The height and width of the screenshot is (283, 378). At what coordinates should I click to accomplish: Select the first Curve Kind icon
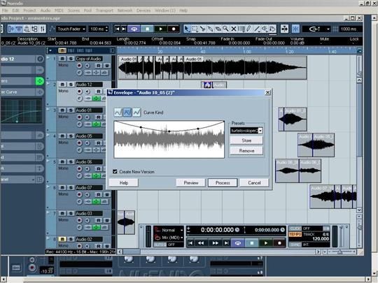pos(118,113)
